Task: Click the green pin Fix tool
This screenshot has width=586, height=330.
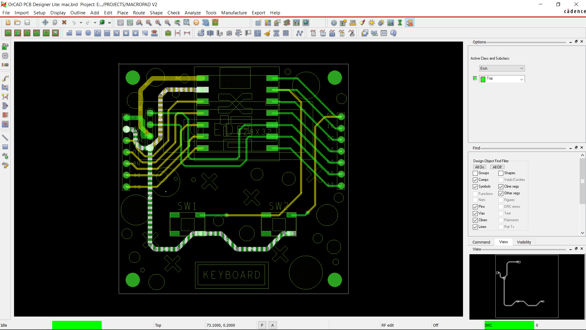Action: pyautogui.click(x=102, y=22)
